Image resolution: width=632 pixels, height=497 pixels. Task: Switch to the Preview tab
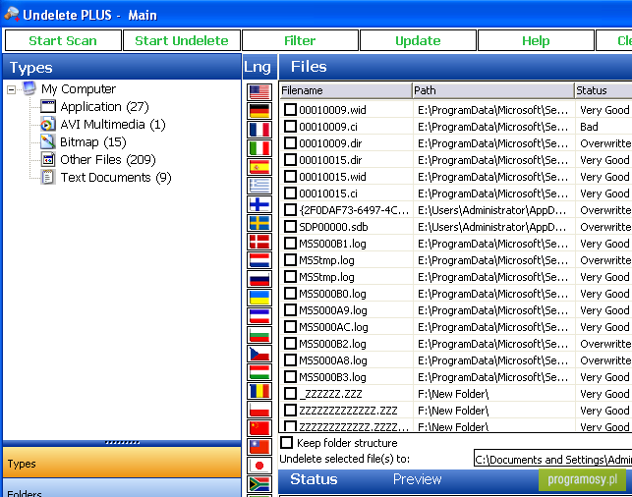coord(417,479)
